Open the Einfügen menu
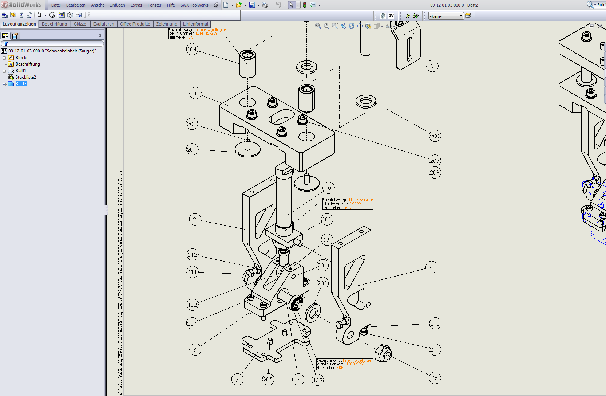Screen dimensions: 606x396 117,5
